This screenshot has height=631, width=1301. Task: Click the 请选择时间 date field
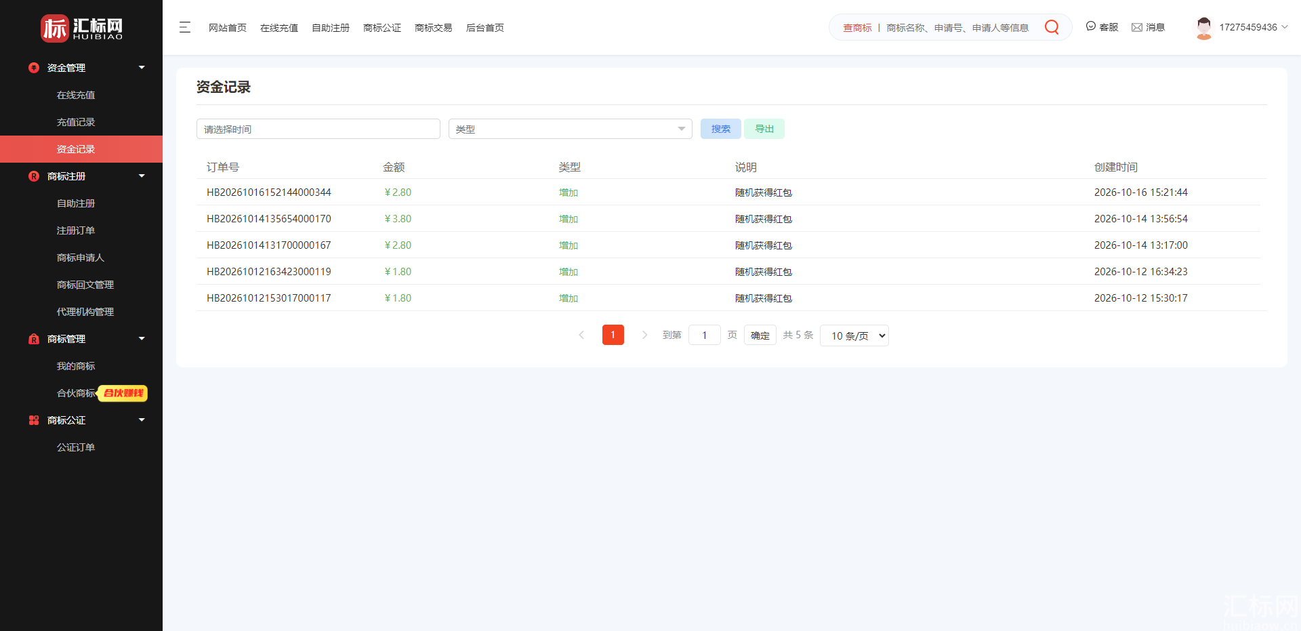click(x=318, y=129)
